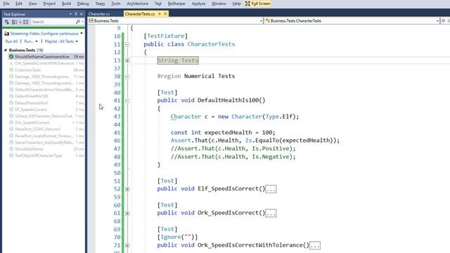Collapse the Business.Tests tree node
This screenshot has width=450, height=253.
point(6,50)
